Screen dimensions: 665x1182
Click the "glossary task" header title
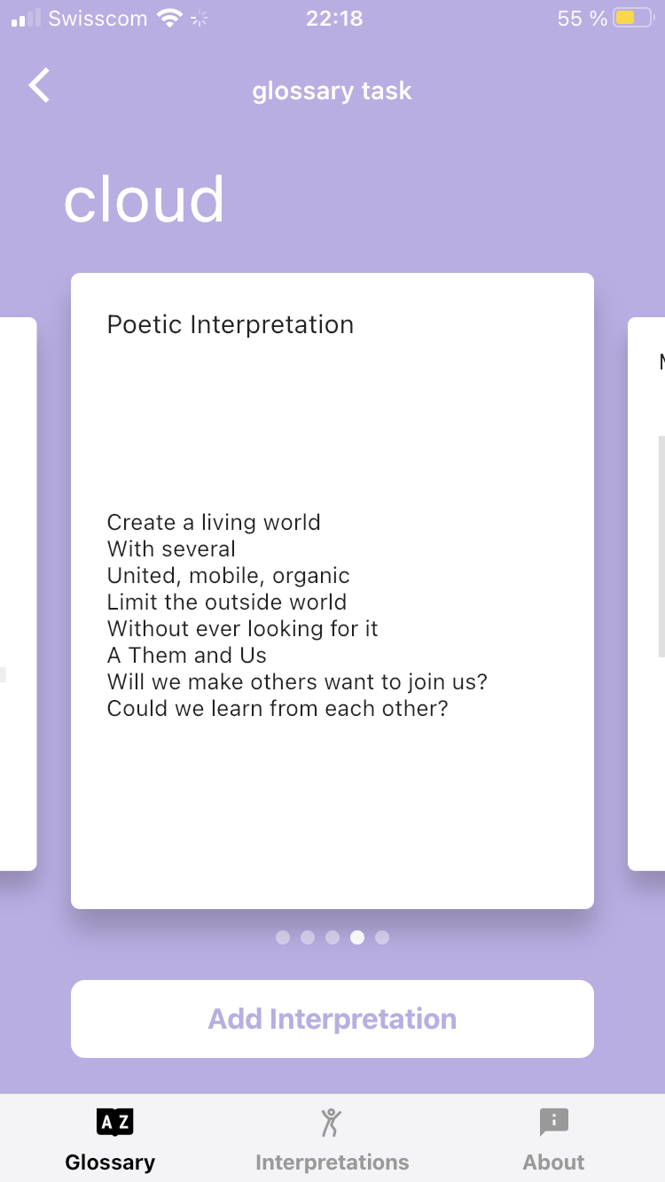click(332, 90)
